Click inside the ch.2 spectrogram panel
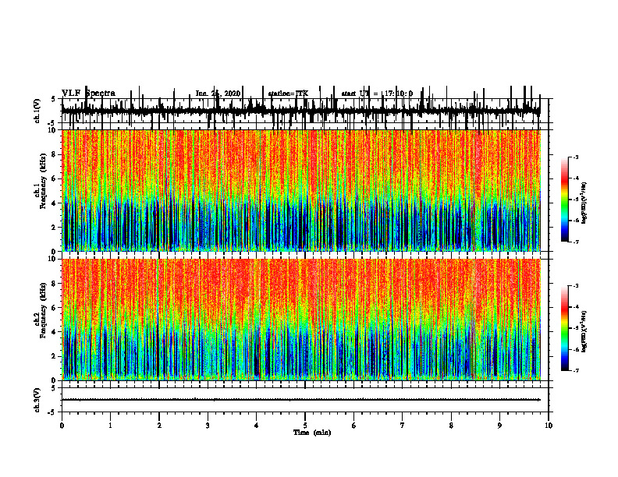 [301, 320]
